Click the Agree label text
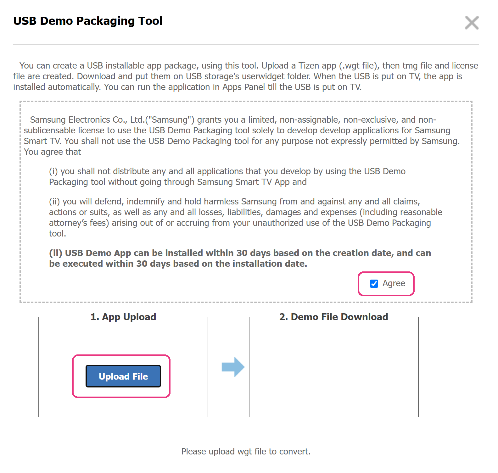Image resolution: width=498 pixels, height=473 pixels. (x=394, y=283)
